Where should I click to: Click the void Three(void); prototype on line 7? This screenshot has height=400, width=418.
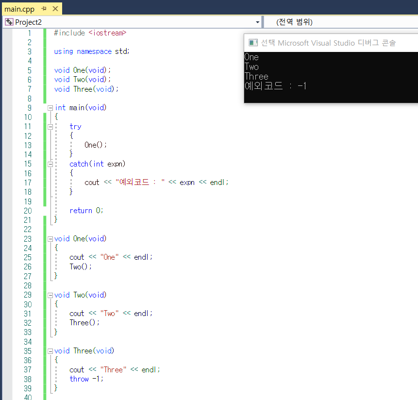pos(86,89)
